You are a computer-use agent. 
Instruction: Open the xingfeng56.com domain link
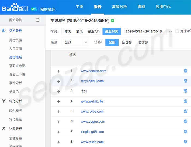(92, 132)
